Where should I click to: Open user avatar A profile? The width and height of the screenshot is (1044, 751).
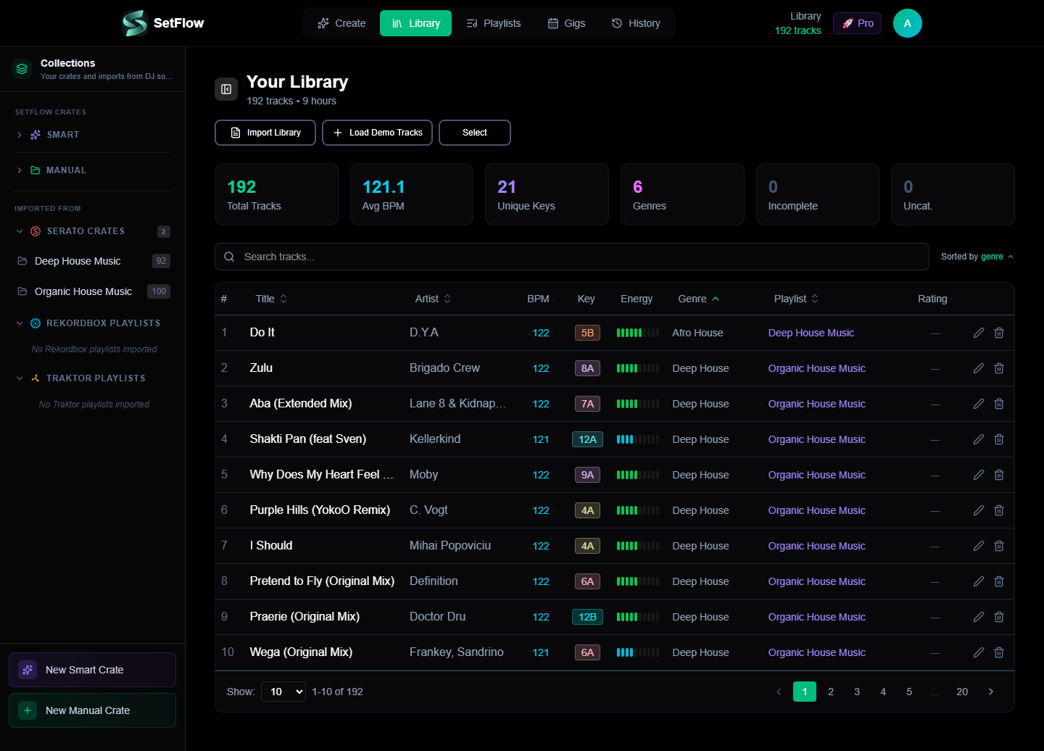(x=907, y=23)
